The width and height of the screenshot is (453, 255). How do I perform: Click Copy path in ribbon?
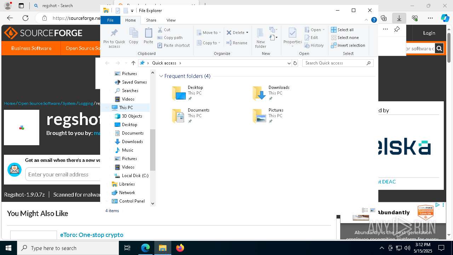pyautogui.click(x=170, y=38)
